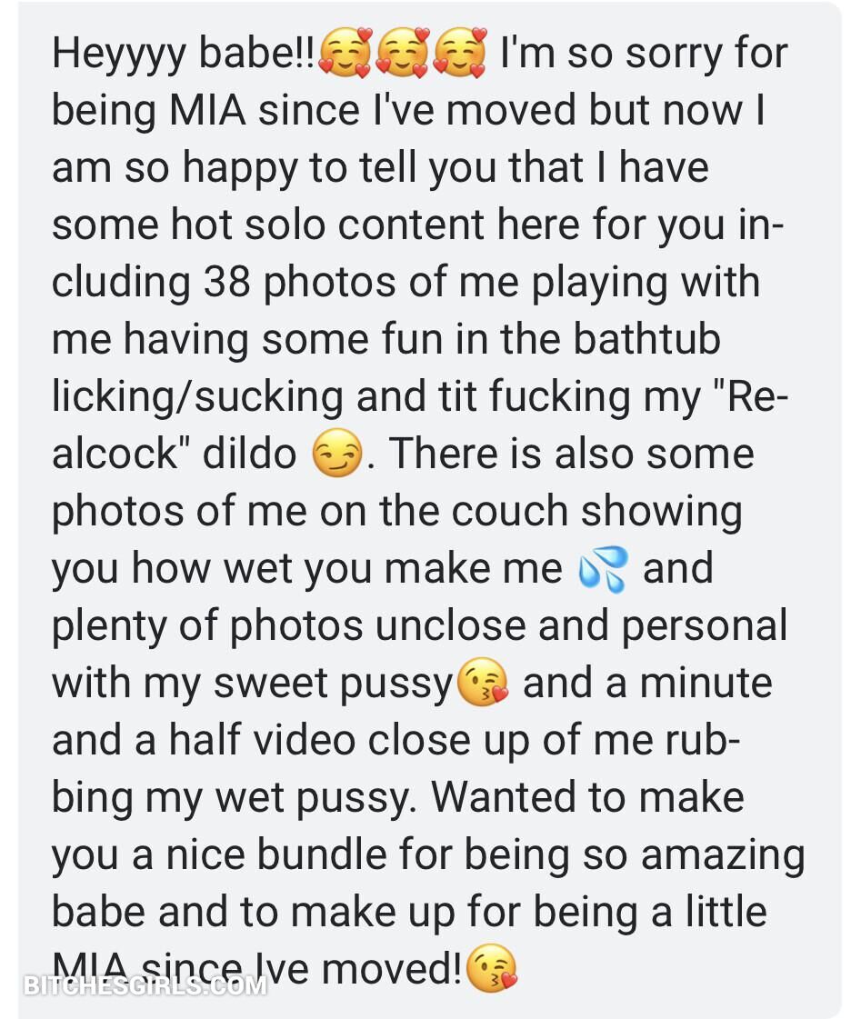Click the website watermark text overlay
The height and width of the screenshot is (1019, 861).
[146, 985]
